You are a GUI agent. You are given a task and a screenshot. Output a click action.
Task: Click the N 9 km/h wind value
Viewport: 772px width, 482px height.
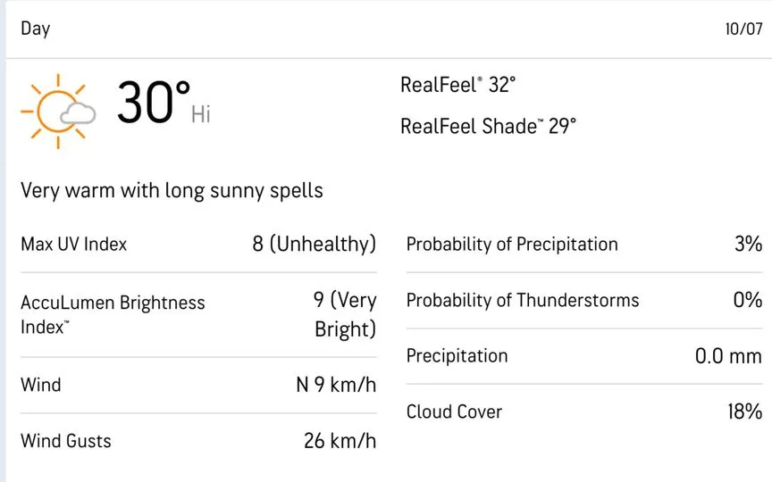pyautogui.click(x=336, y=385)
